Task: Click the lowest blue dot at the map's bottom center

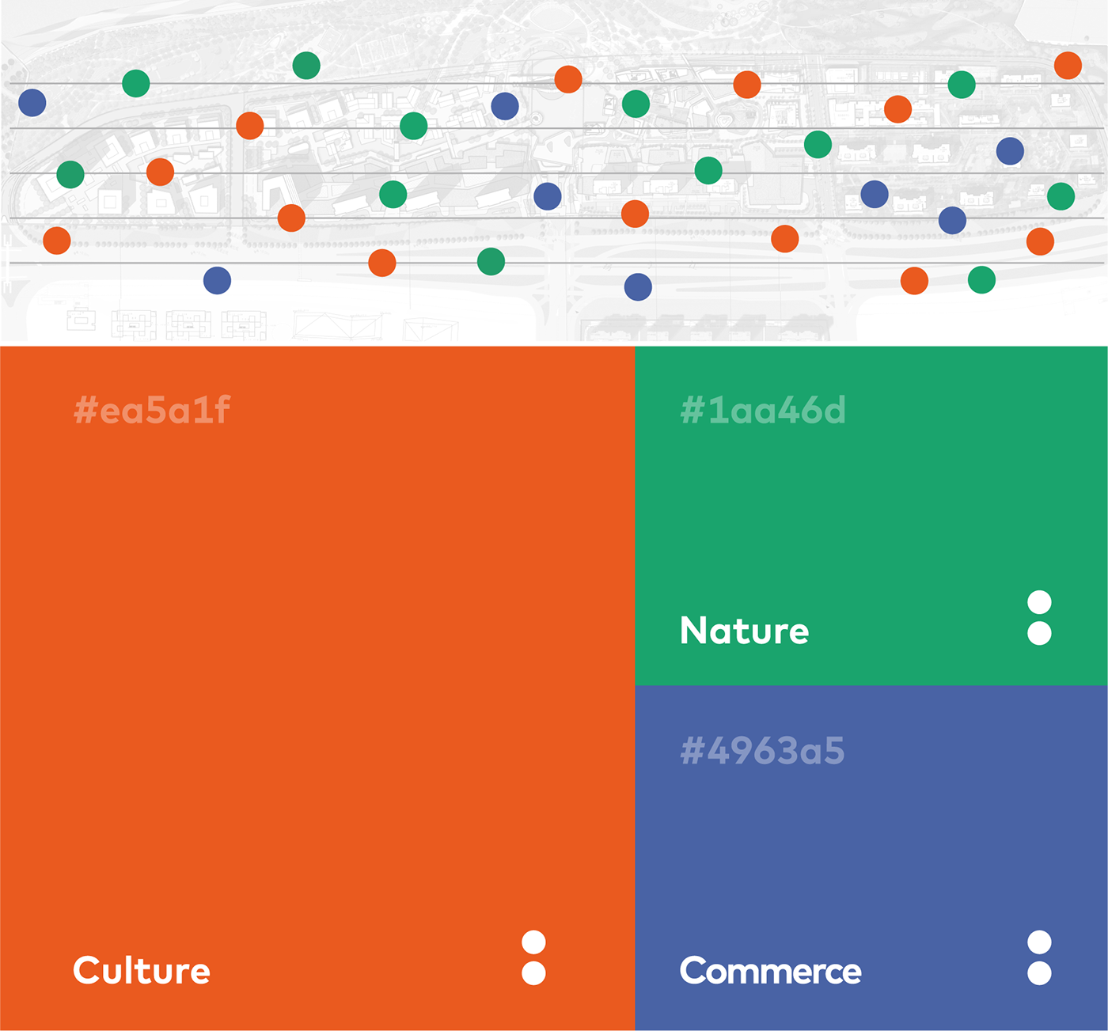Action: (638, 286)
